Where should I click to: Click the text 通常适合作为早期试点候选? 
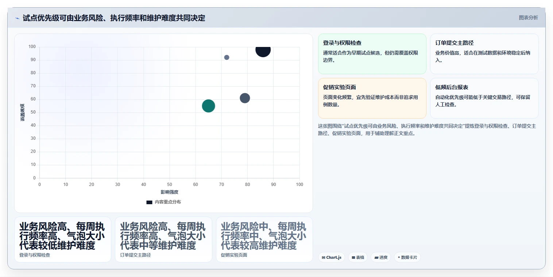coord(371,56)
